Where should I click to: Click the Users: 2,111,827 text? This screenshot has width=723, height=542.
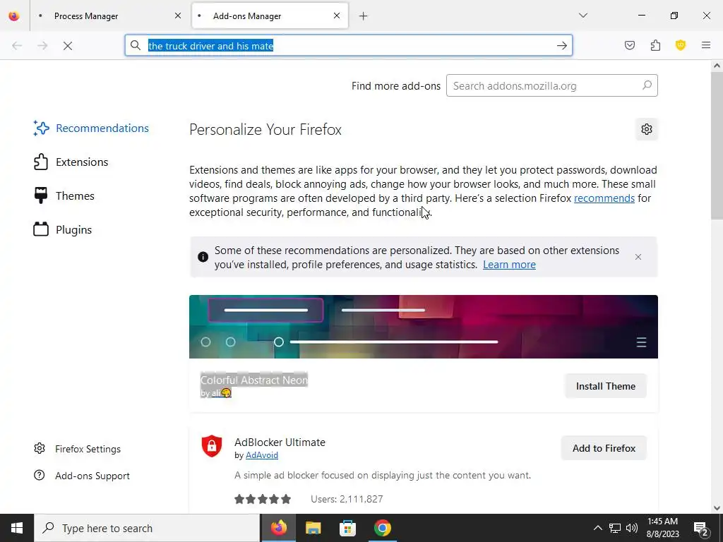tap(347, 499)
